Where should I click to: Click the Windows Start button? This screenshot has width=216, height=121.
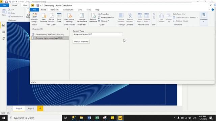click(x=4, y=118)
